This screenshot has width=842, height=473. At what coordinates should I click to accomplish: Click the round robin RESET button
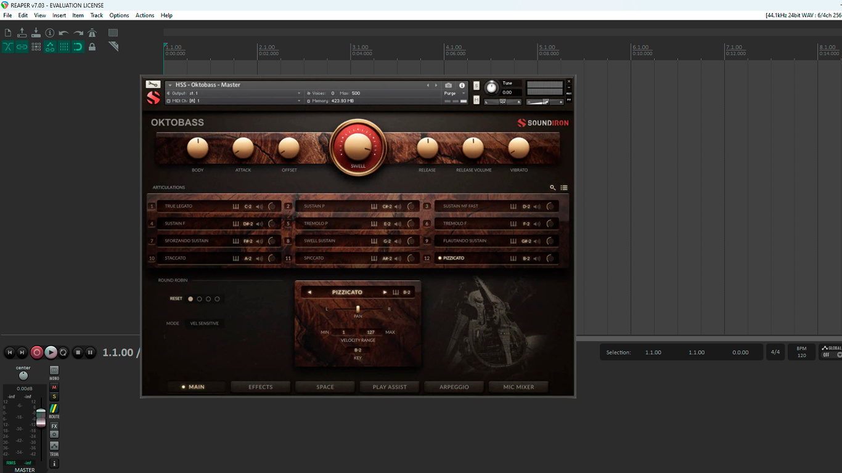pos(176,299)
